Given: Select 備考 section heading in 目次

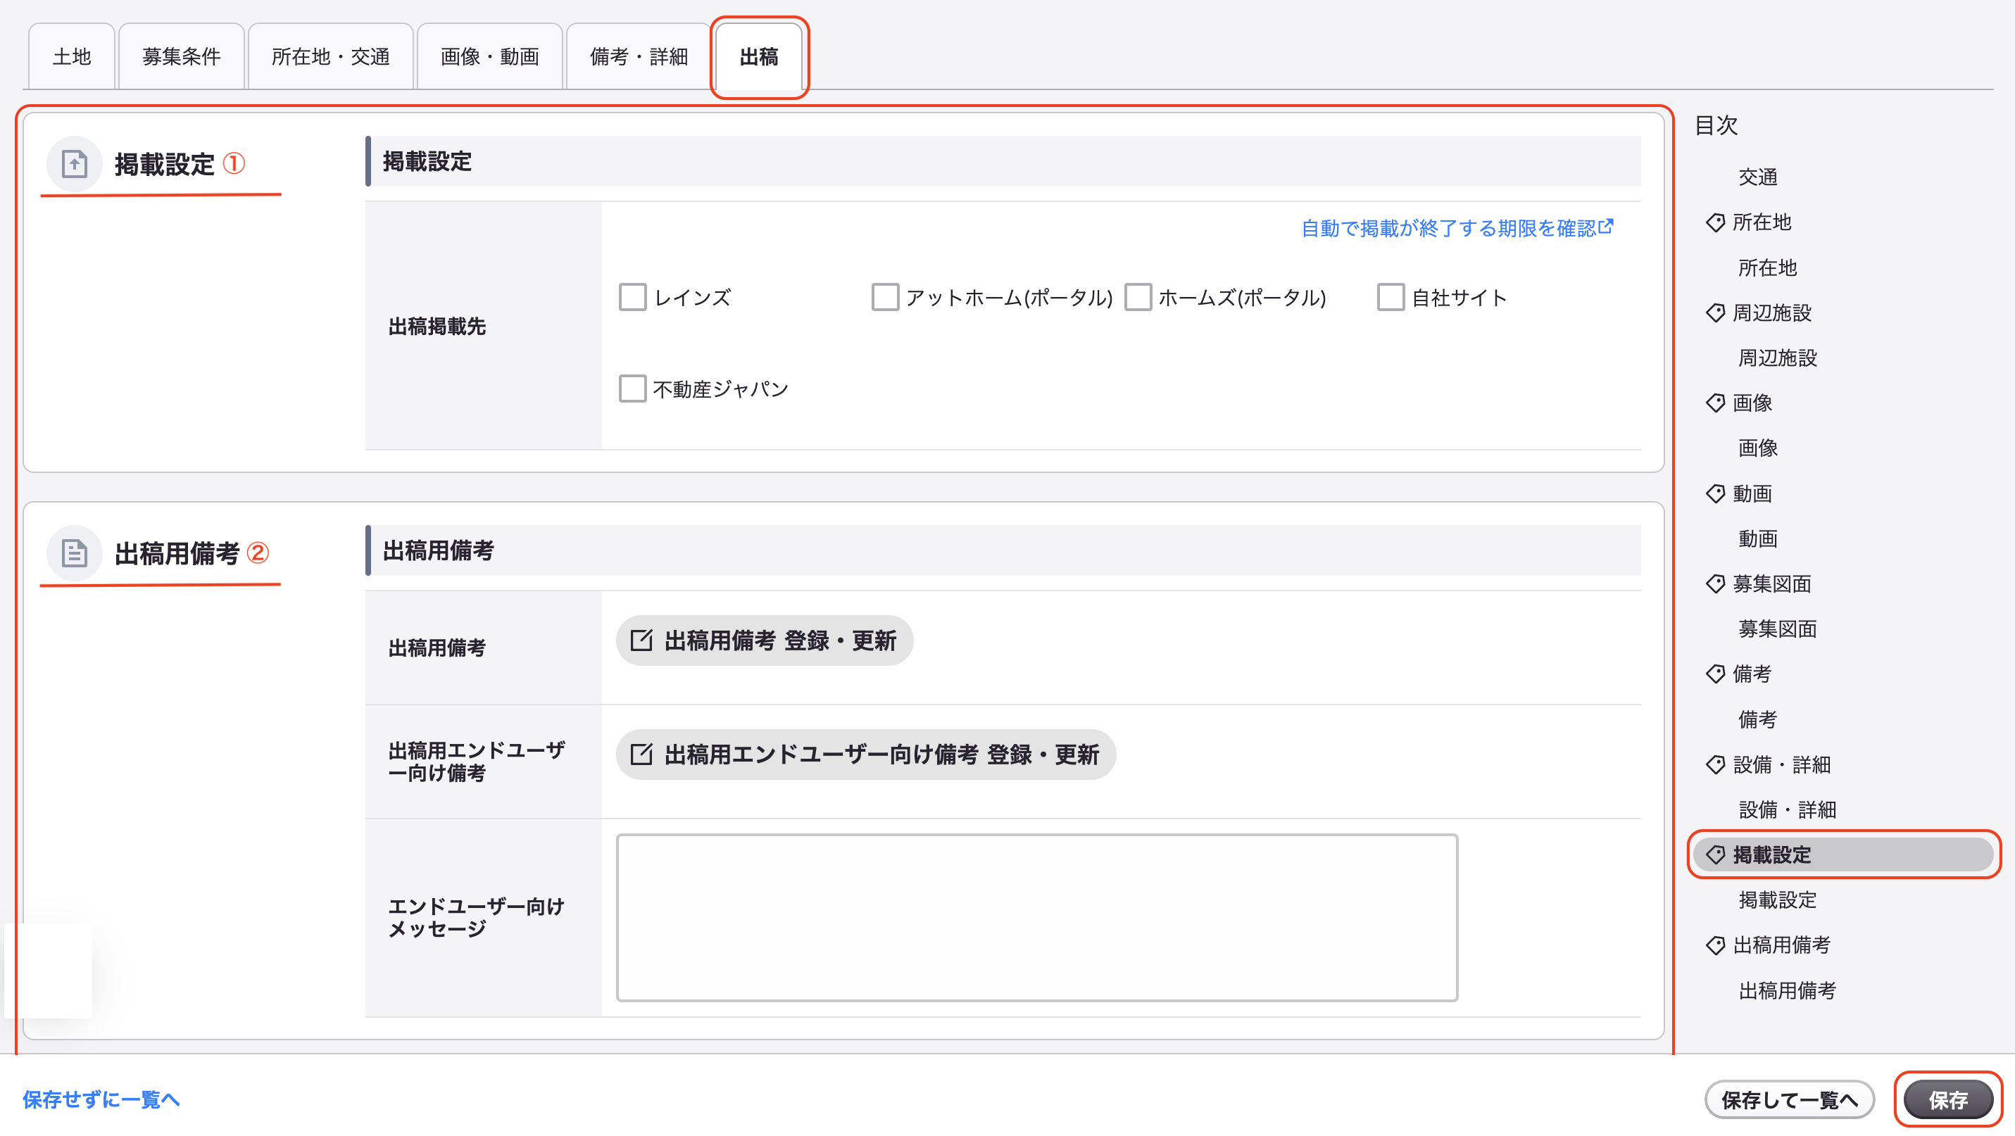Looking at the screenshot, I should click(x=1752, y=673).
